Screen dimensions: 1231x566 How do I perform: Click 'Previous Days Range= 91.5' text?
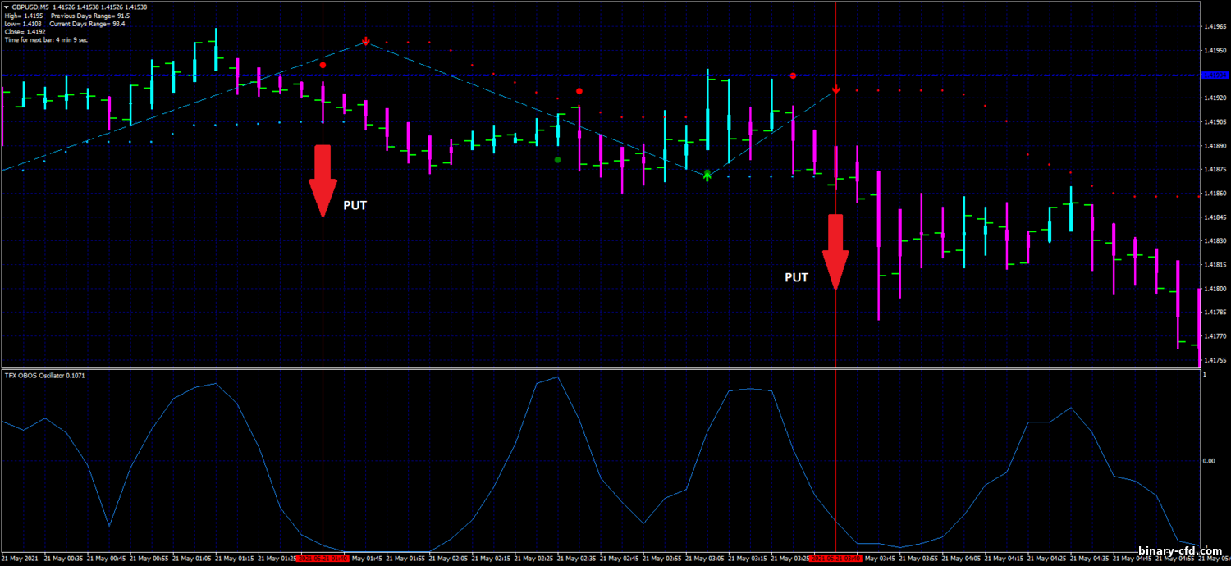click(x=89, y=16)
